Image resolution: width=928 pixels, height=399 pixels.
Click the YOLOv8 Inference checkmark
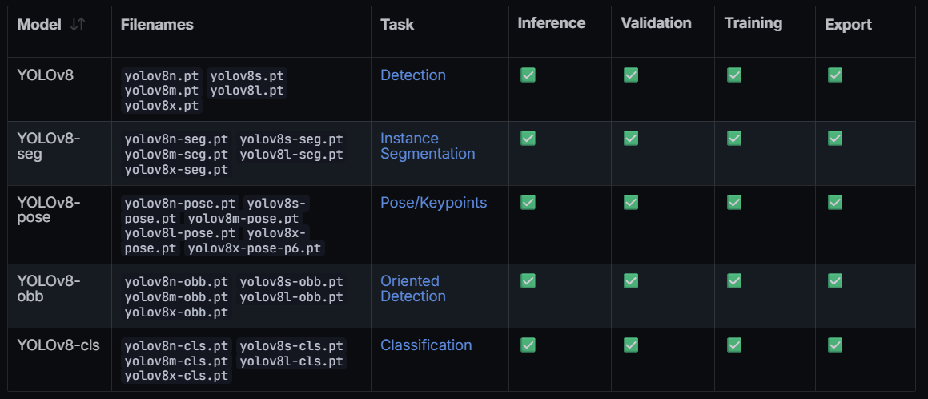pyautogui.click(x=528, y=75)
